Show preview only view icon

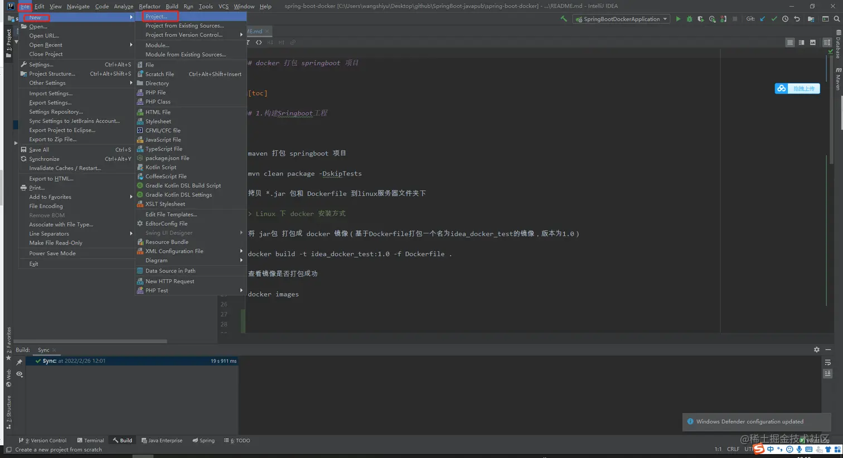coord(813,42)
